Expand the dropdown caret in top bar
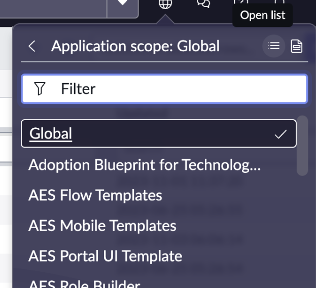The width and height of the screenshot is (316, 288). 122,4
